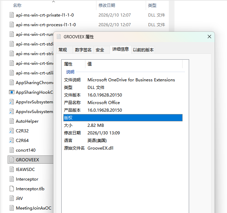Screen dimensions: 227x213
Task: Click the GROOVEEX file icon in list
Action: pos(12,160)
